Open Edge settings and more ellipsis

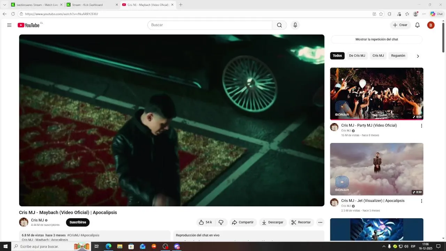[424, 14]
